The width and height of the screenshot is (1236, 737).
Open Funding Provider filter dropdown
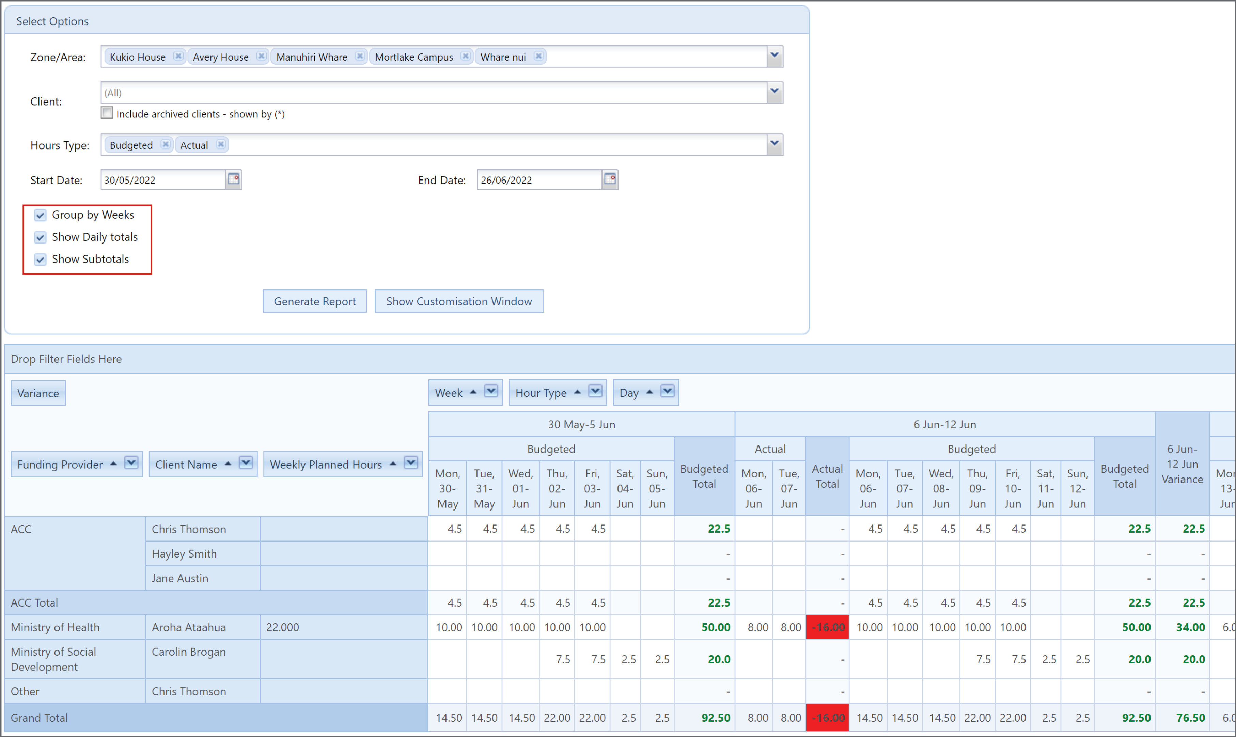(x=131, y=464)
